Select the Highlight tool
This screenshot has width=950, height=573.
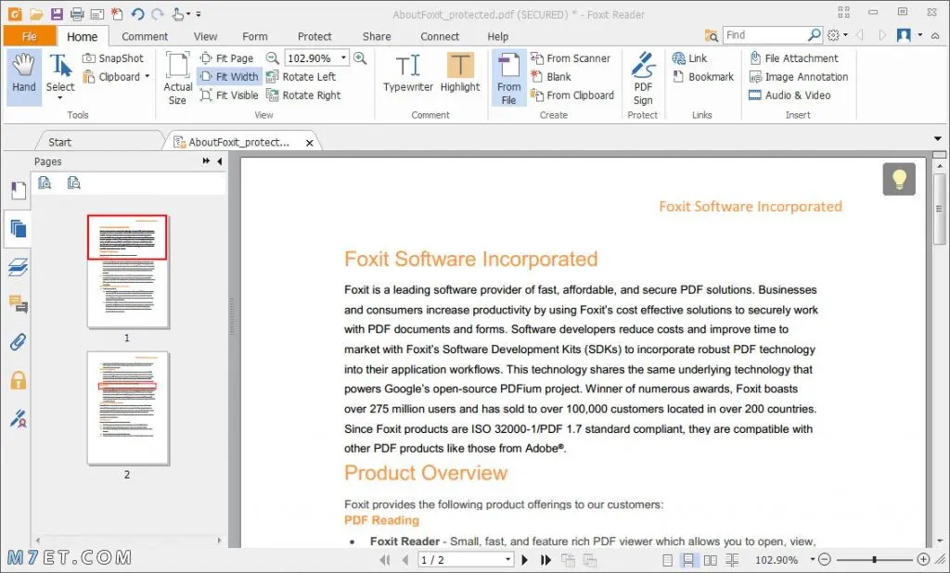(460, 72)
